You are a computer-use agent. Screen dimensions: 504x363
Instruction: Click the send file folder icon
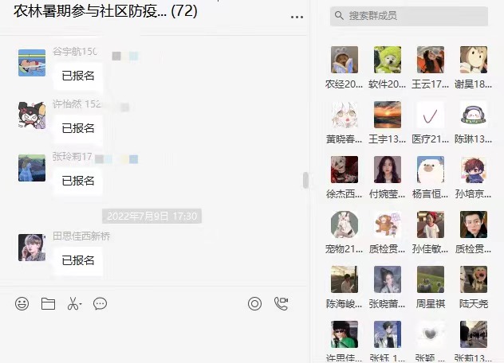[x=48, y=303]
